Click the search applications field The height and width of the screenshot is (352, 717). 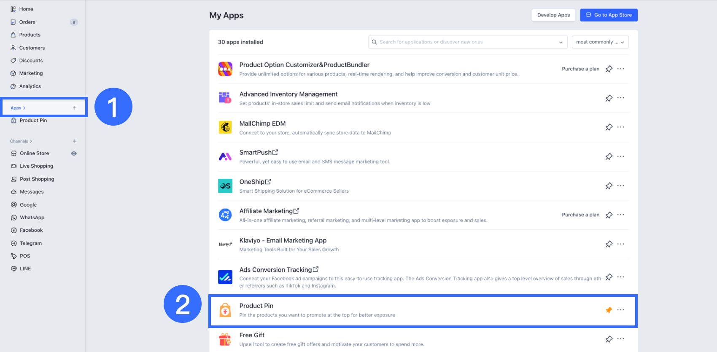pos(464,42)
